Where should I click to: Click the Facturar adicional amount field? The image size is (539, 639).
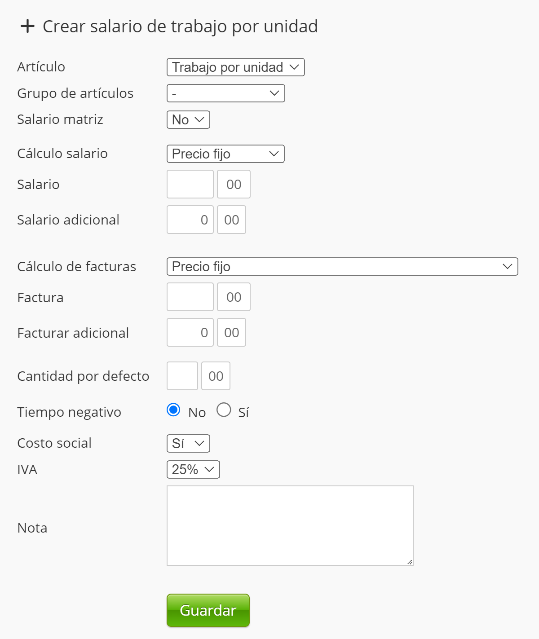(190, 332)
